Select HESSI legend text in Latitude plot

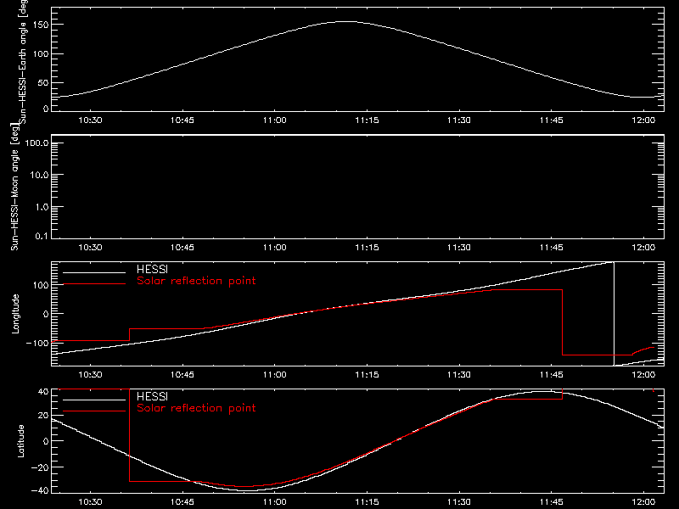click(x=152, y=396)
